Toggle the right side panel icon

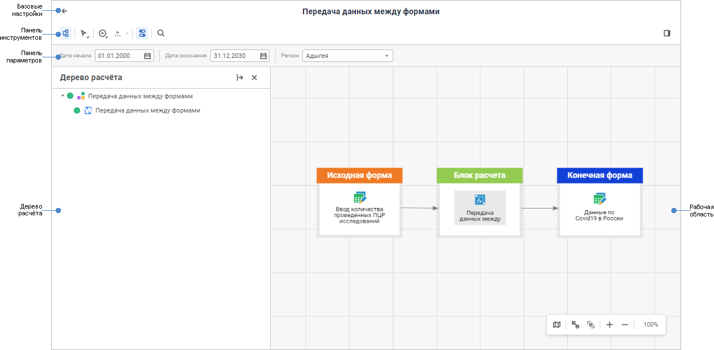click(x=667, y=34)
